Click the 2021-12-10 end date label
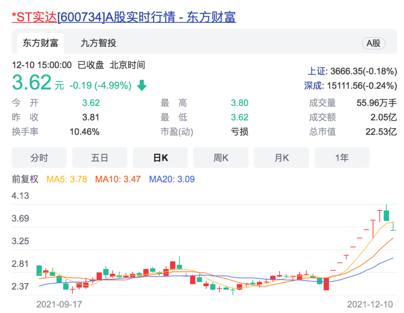Viewport: 404px width, 313px height. pos(370,304)
